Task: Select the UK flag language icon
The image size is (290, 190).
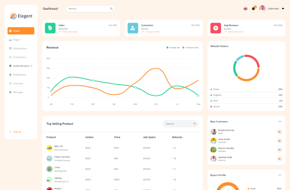Action: click(245, 8)
